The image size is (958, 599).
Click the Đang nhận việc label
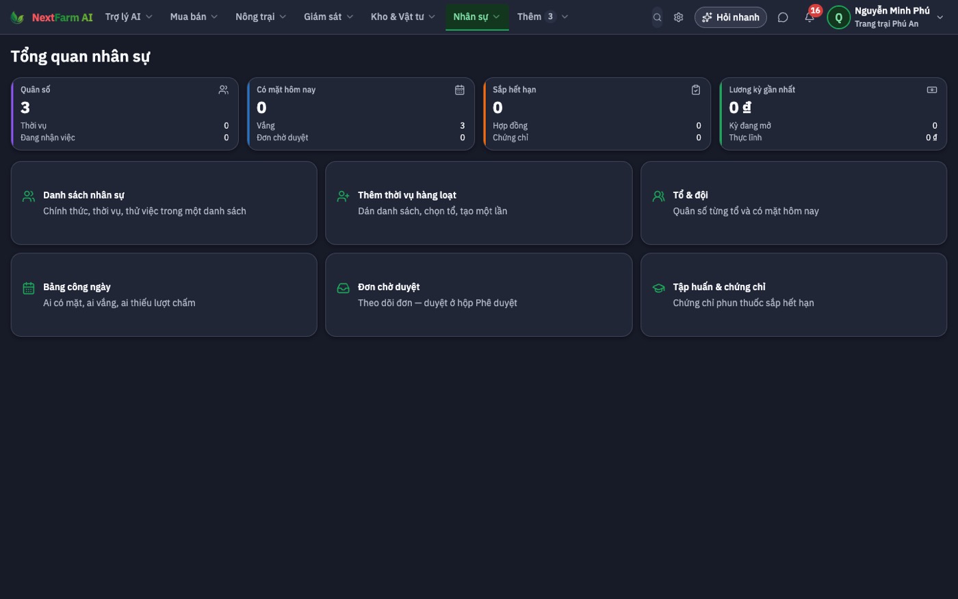[x=48, y=138]
